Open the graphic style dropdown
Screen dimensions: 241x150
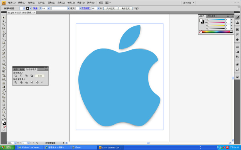pyautogui.click(x=80, y=8)
